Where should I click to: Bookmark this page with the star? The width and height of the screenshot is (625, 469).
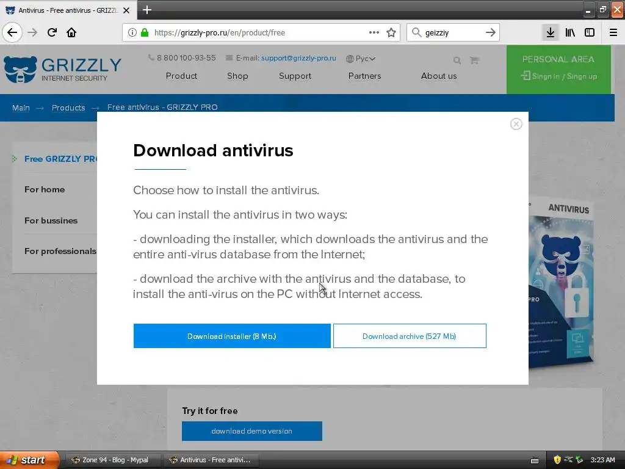(391, 33)
